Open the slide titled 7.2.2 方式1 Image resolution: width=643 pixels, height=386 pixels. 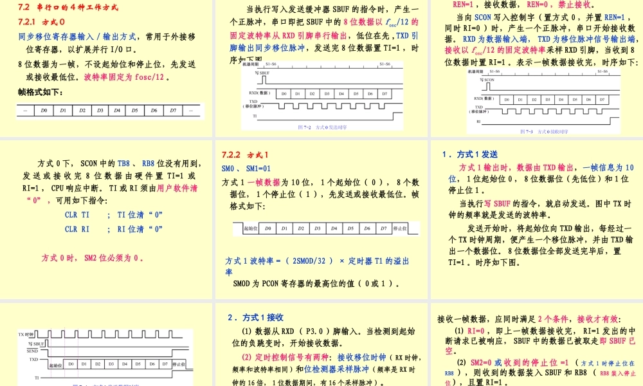click(321, 219)
